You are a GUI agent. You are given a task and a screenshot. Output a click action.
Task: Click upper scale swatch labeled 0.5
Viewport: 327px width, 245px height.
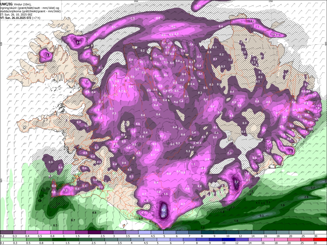coord(44,232)
